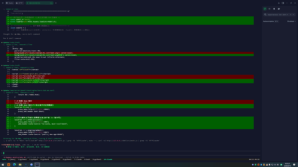Select the green rocket panel icon

[x=265, y=9]
